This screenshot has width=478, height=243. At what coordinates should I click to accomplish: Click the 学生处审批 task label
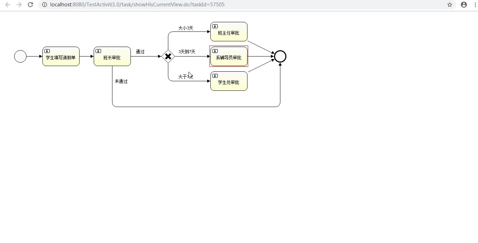coord(228,83)
